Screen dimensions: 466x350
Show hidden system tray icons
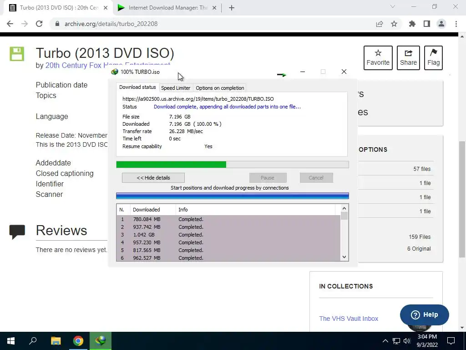pos(385,341)
